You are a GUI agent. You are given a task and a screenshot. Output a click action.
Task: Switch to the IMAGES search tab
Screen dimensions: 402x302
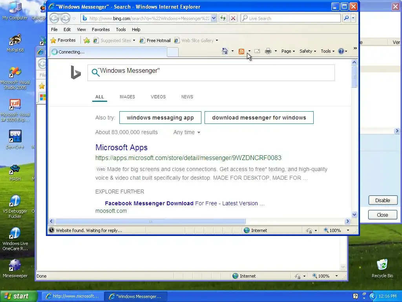(x=127, y=97)
